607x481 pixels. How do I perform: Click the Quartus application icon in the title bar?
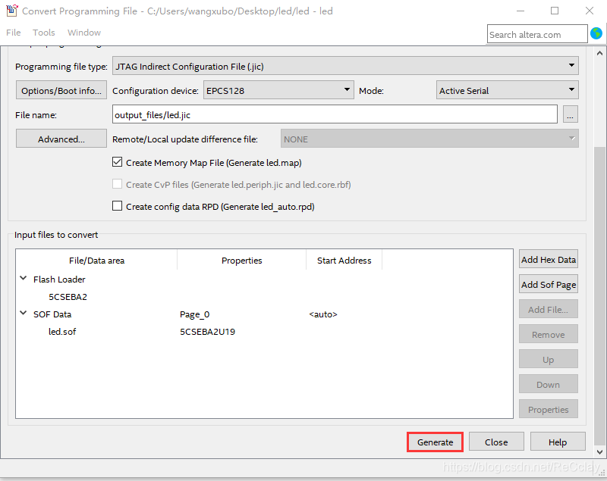[x=12, y=11]
